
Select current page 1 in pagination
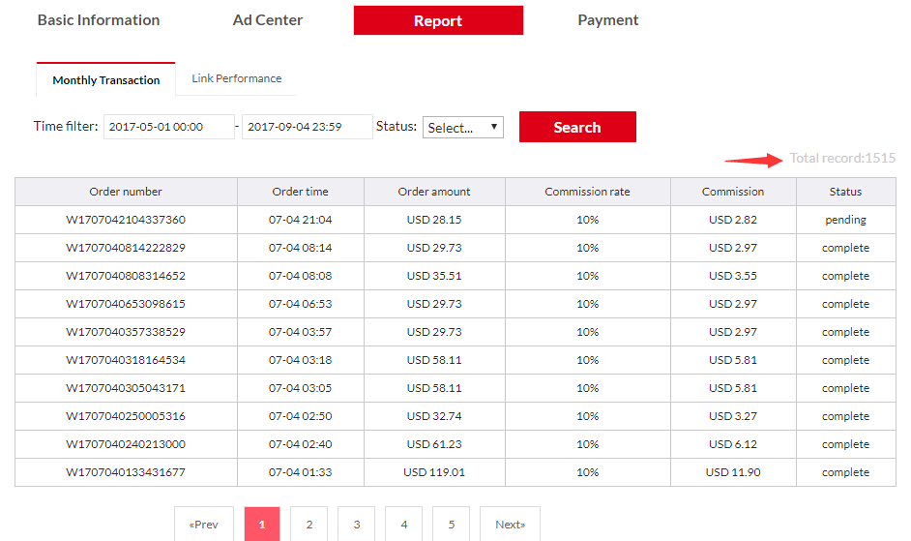point(262,525)
